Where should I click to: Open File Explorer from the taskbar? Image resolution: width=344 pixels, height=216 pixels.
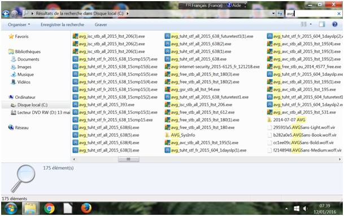[x=31, y=208]
